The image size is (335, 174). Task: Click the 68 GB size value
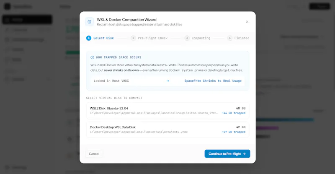click(240, 108)
